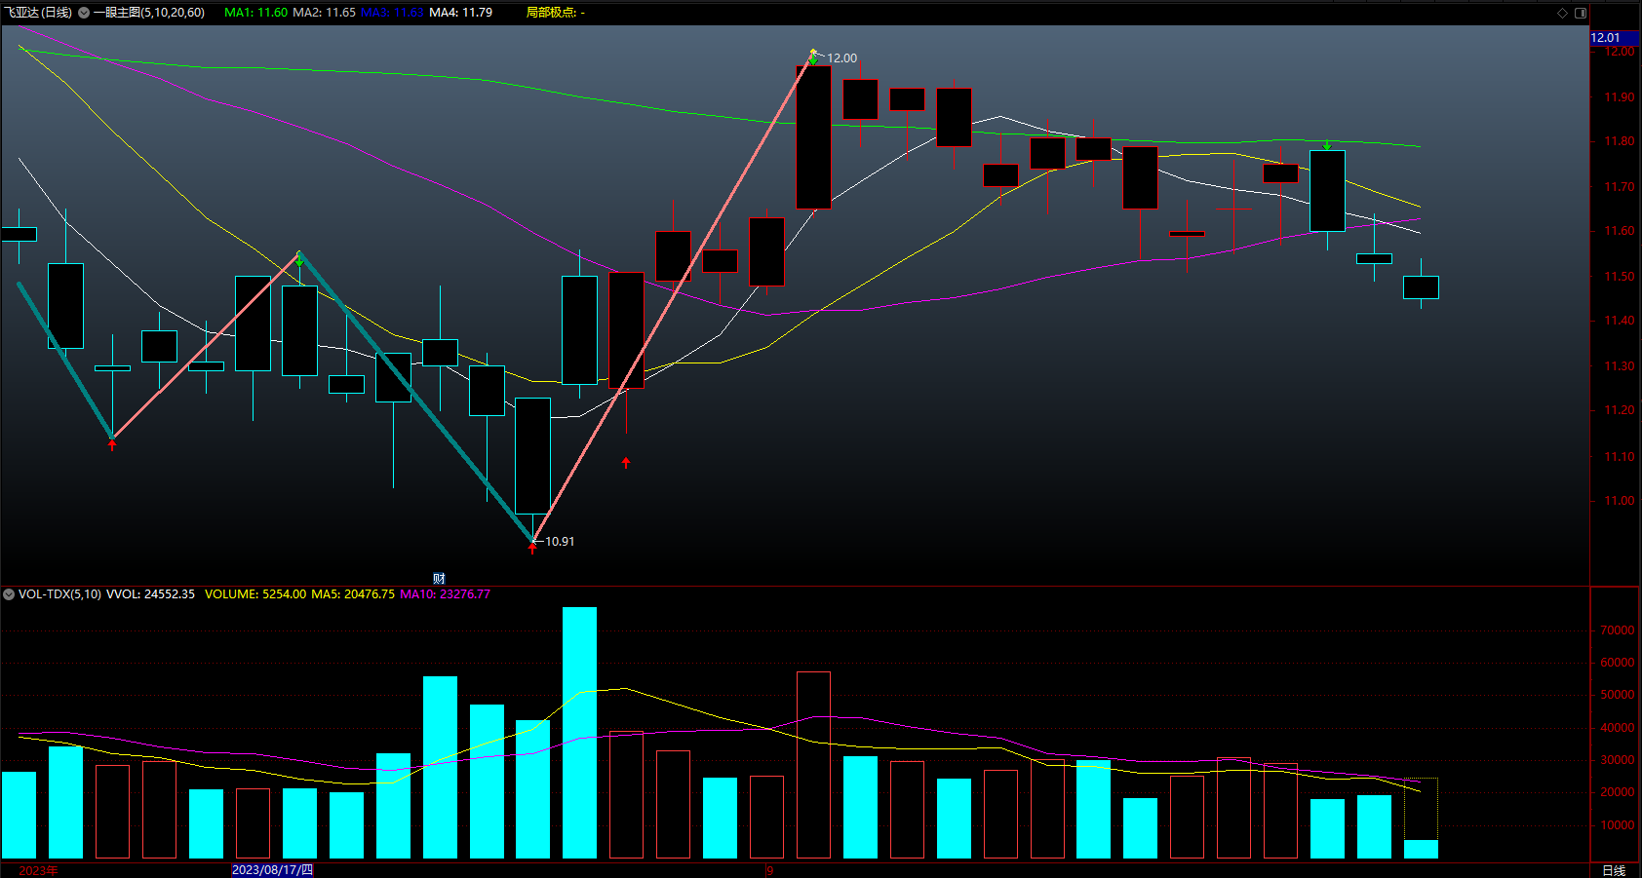Click MA4: 11.79 value
Screen dimensions: 1642x878
(x=460, y=13)
